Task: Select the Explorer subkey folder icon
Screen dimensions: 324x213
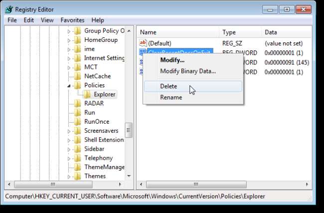Action: tap(87, 94)
